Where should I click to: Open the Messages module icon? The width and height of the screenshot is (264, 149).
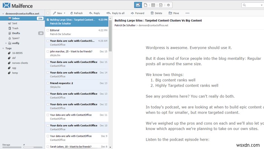coord(138,5)
